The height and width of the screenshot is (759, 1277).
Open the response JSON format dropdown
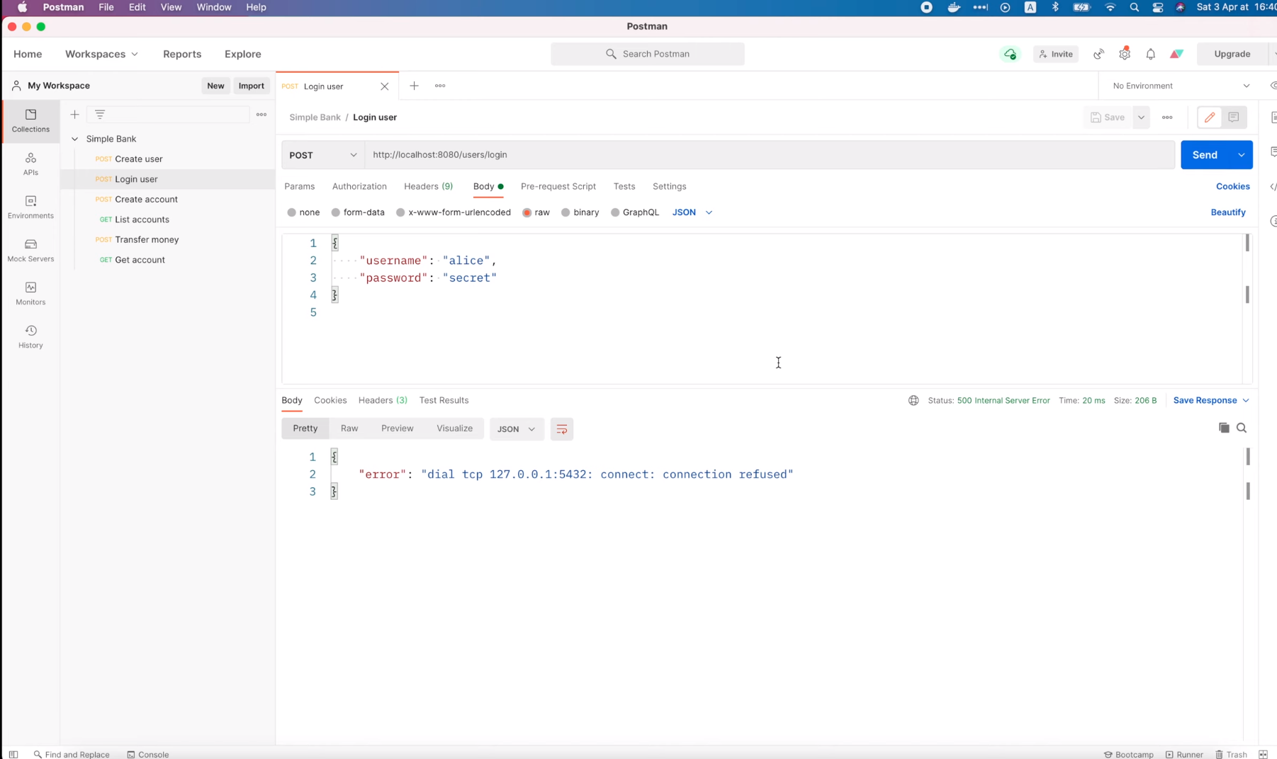(x=517, y=429)
